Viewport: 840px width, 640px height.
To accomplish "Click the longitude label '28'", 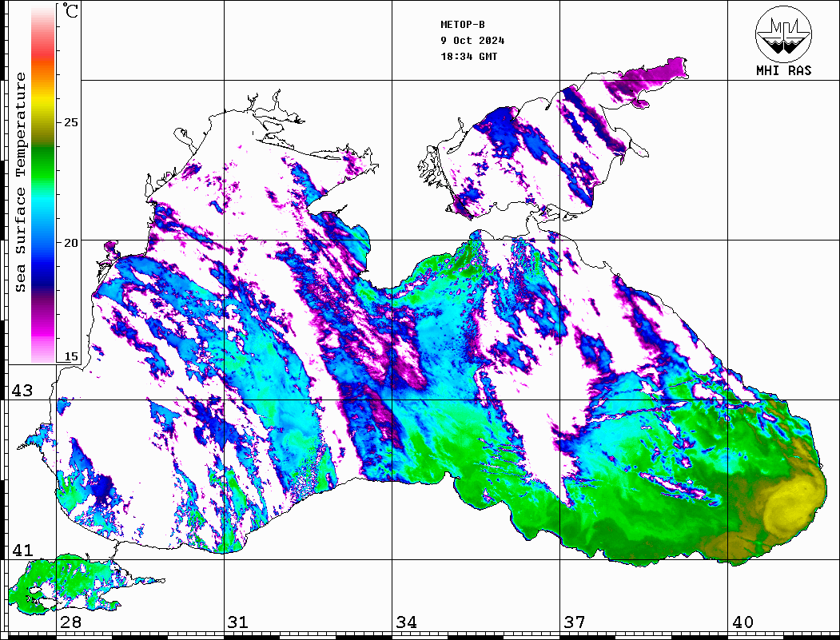I will pyautogui.click(x=70, y=622).
